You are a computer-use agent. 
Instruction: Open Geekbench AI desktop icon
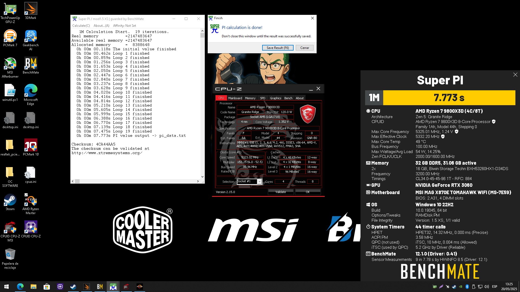pyautogui.click(x=31, y=40)
